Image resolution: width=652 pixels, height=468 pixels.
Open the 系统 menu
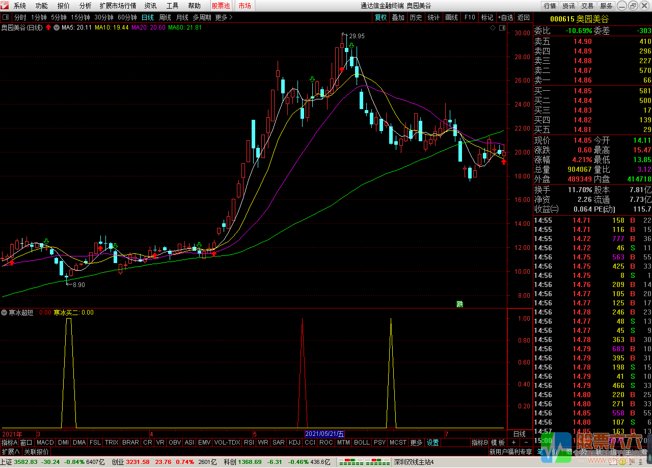(x=20, y=6)
